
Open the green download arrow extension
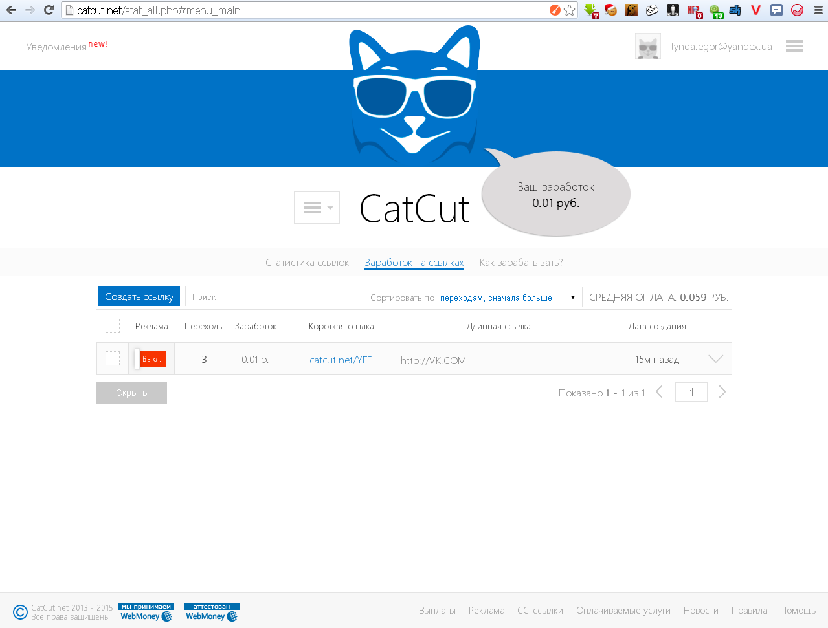coord(590,10)
